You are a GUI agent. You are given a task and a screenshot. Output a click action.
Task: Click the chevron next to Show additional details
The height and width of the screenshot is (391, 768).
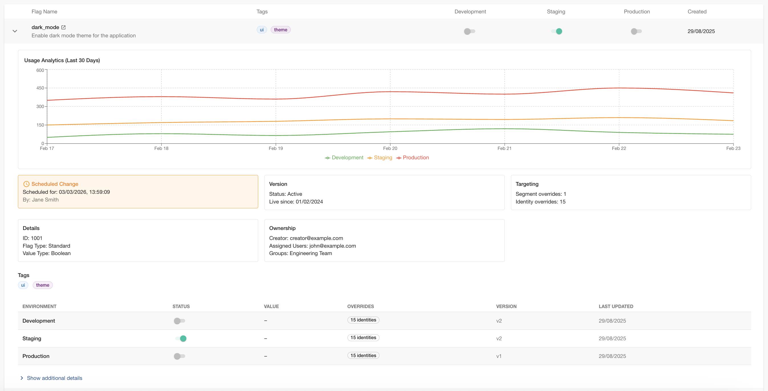point(21,378)
